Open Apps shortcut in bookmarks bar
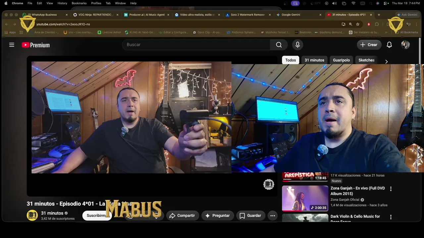This screenshot has width=424, height=238. coord(10,32)
